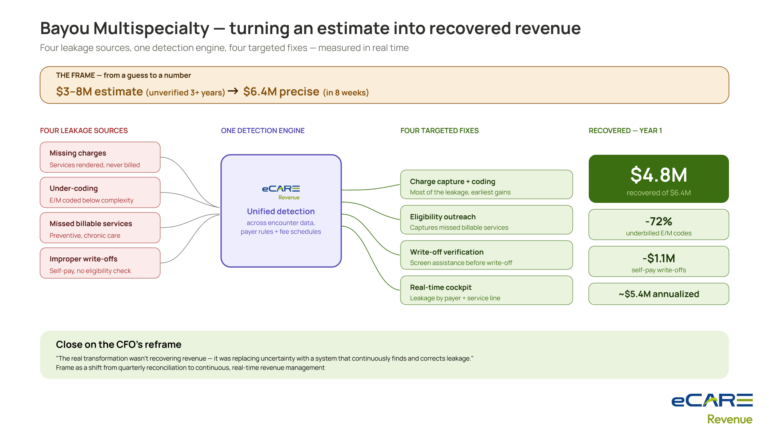Click the eCARE Revenue logo in bottom corner
This screenshot has height=433, width=769.
point(712,409)
